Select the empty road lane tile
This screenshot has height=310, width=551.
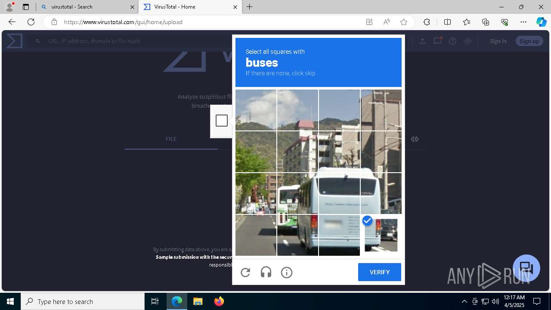click(256, 235)
